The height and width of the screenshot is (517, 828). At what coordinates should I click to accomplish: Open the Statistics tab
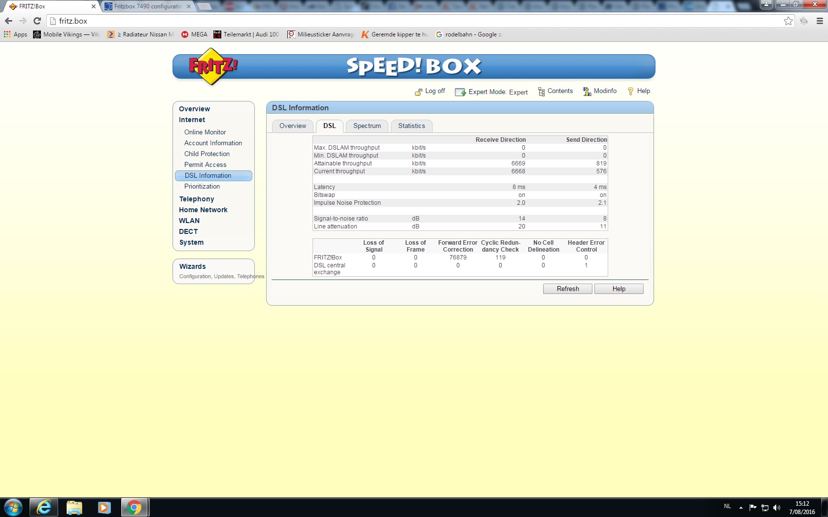click(411, 126)
